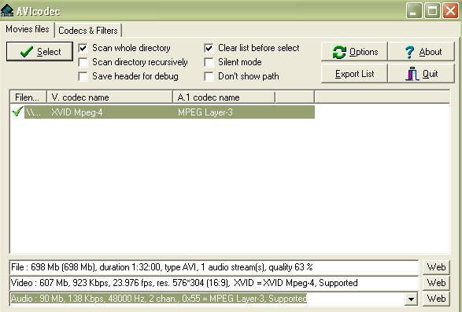Switch to the Movies files tab
The image size is (462, 312).
tap(28, 29)
